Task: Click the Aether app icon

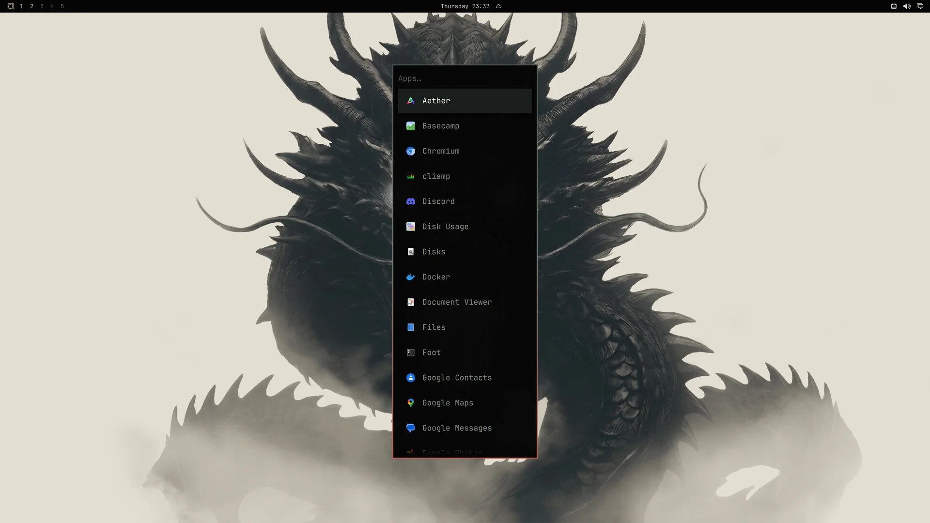Action: click(x=411, y=101)
